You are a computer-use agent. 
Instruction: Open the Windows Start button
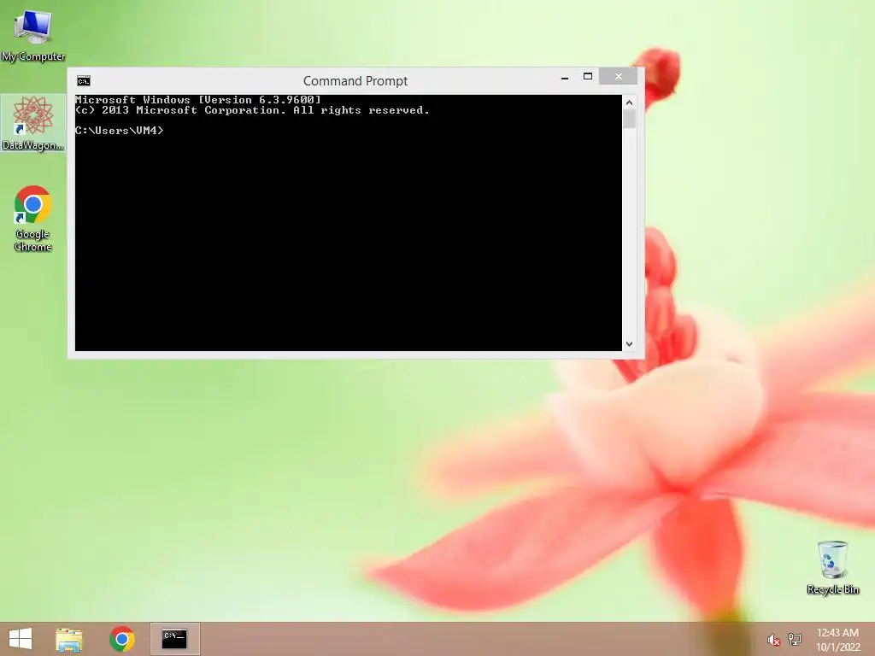click(x=21, y=639)
